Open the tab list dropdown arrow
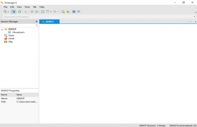 point(195,22)
